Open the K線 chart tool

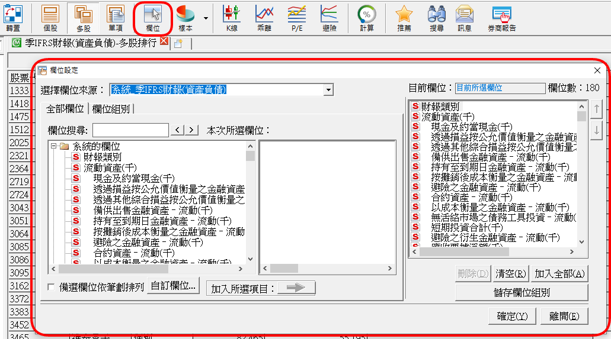(x=231, y=18)
